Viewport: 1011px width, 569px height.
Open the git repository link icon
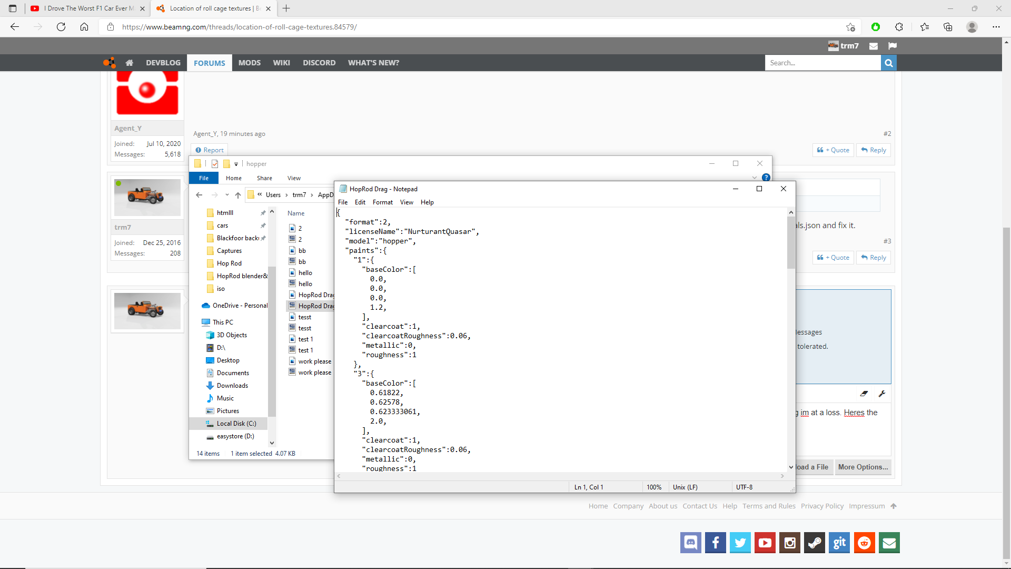click(x=839, y=543)
